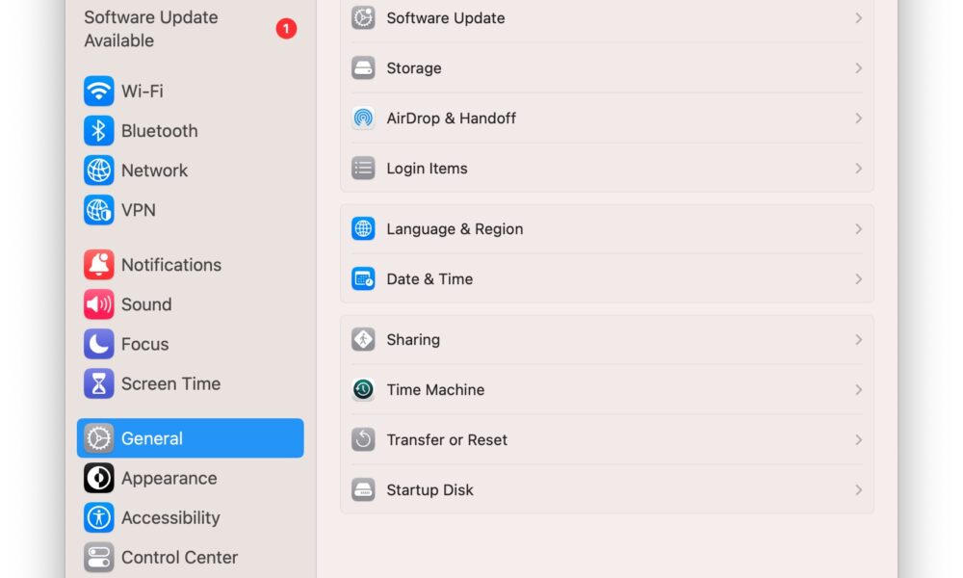
Task: Click Software Update Available notice text
Action: pyautogui.click(x=150, y=29)
